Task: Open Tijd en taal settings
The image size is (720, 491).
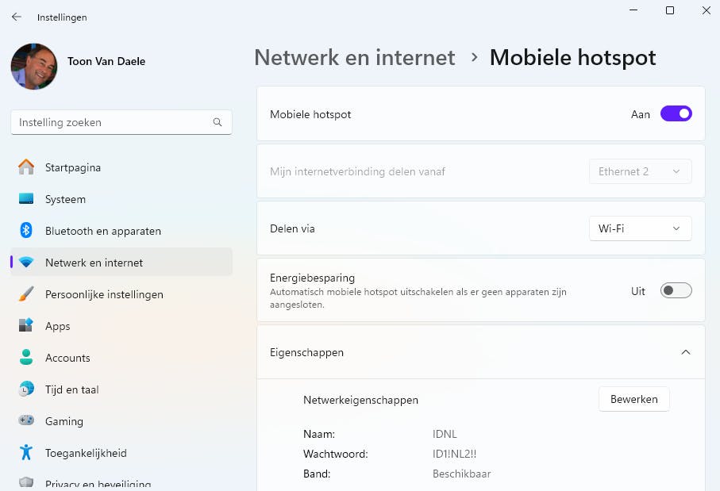Action: (71, 389)
